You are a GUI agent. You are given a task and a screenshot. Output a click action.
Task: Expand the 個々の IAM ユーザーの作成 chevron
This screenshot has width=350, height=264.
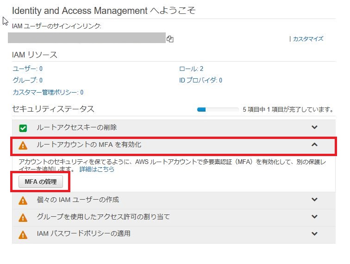[x=314, y=200]
